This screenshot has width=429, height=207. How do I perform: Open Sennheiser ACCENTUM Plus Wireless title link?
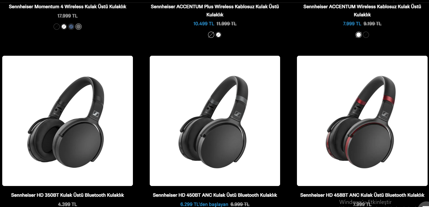pos(215,11)
